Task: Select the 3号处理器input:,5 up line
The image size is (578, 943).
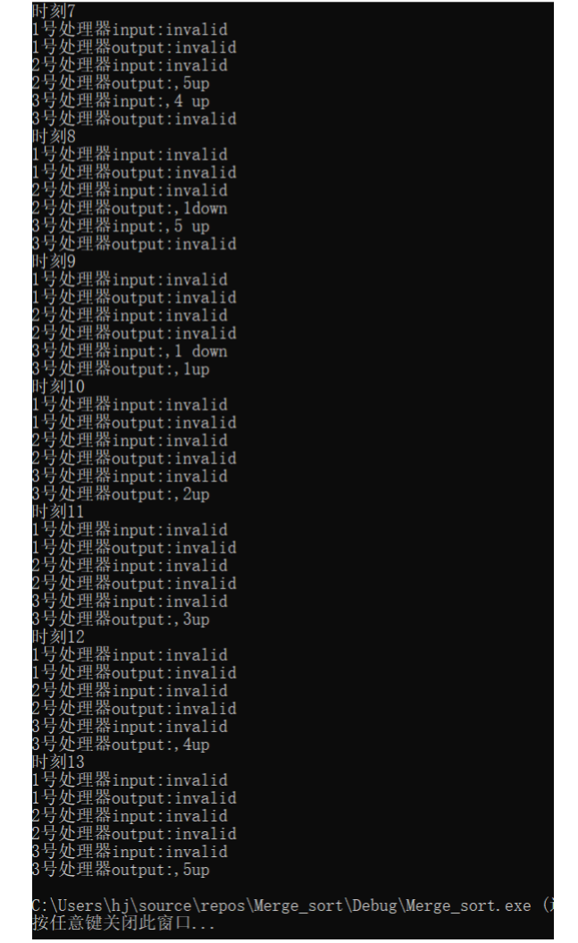Action: (x=121, y=226)
